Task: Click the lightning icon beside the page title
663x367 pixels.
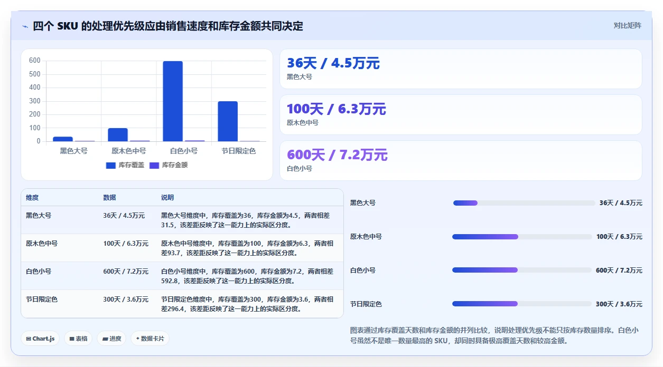Action: [25, 26]
